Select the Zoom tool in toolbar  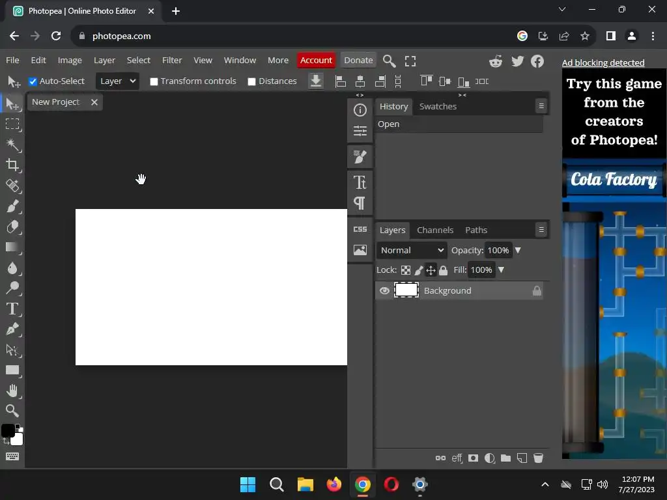12,411
